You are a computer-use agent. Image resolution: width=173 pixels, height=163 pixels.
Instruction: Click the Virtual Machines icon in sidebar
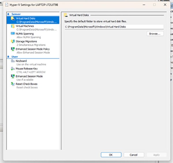[12, 26]
